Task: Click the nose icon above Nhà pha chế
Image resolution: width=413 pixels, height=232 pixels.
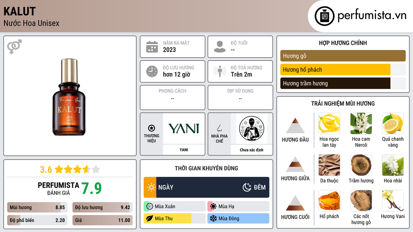Action: [x=219, y=128]
